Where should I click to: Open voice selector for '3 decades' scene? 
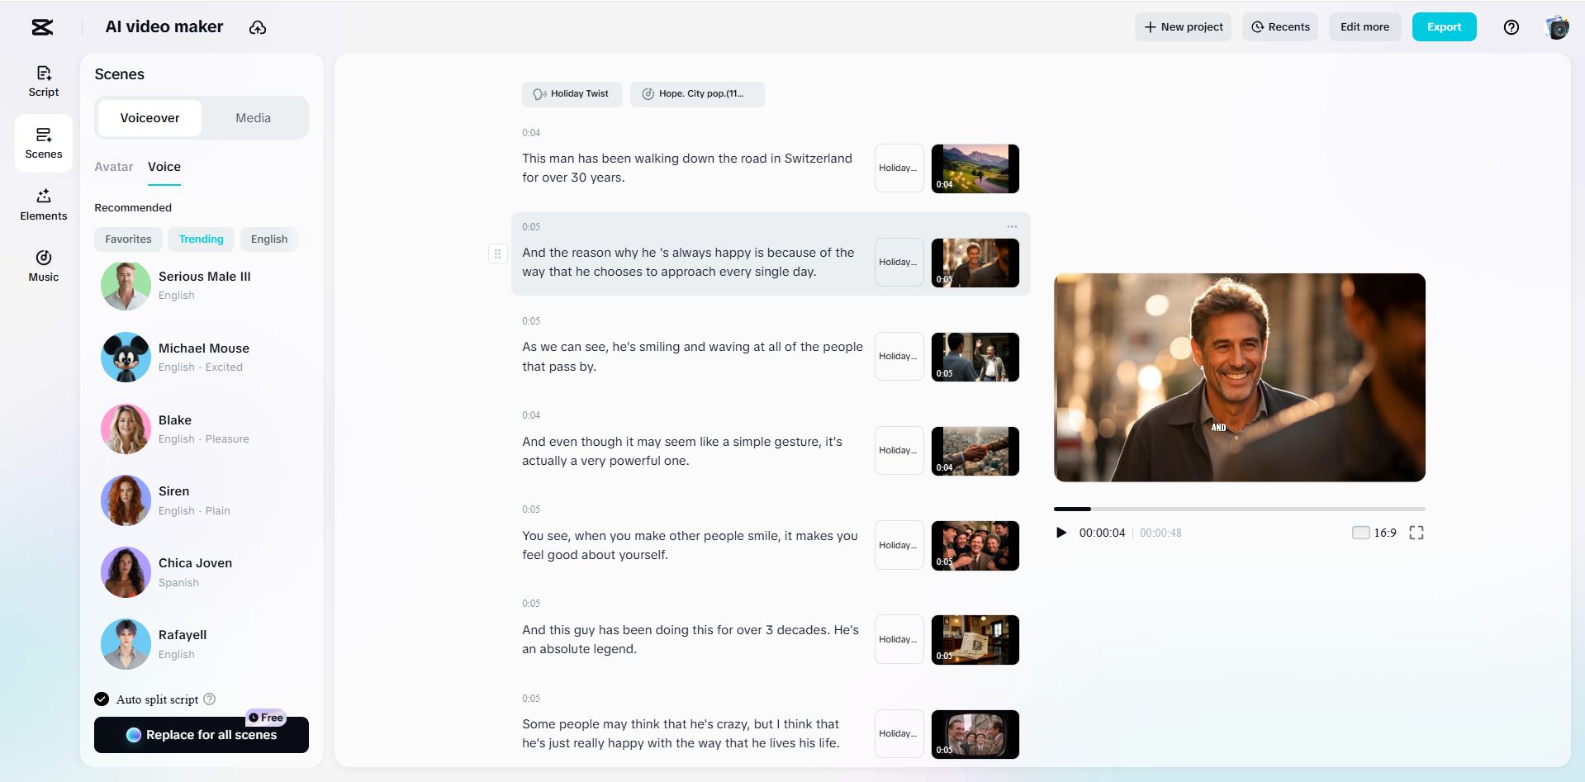coord(899,640)
